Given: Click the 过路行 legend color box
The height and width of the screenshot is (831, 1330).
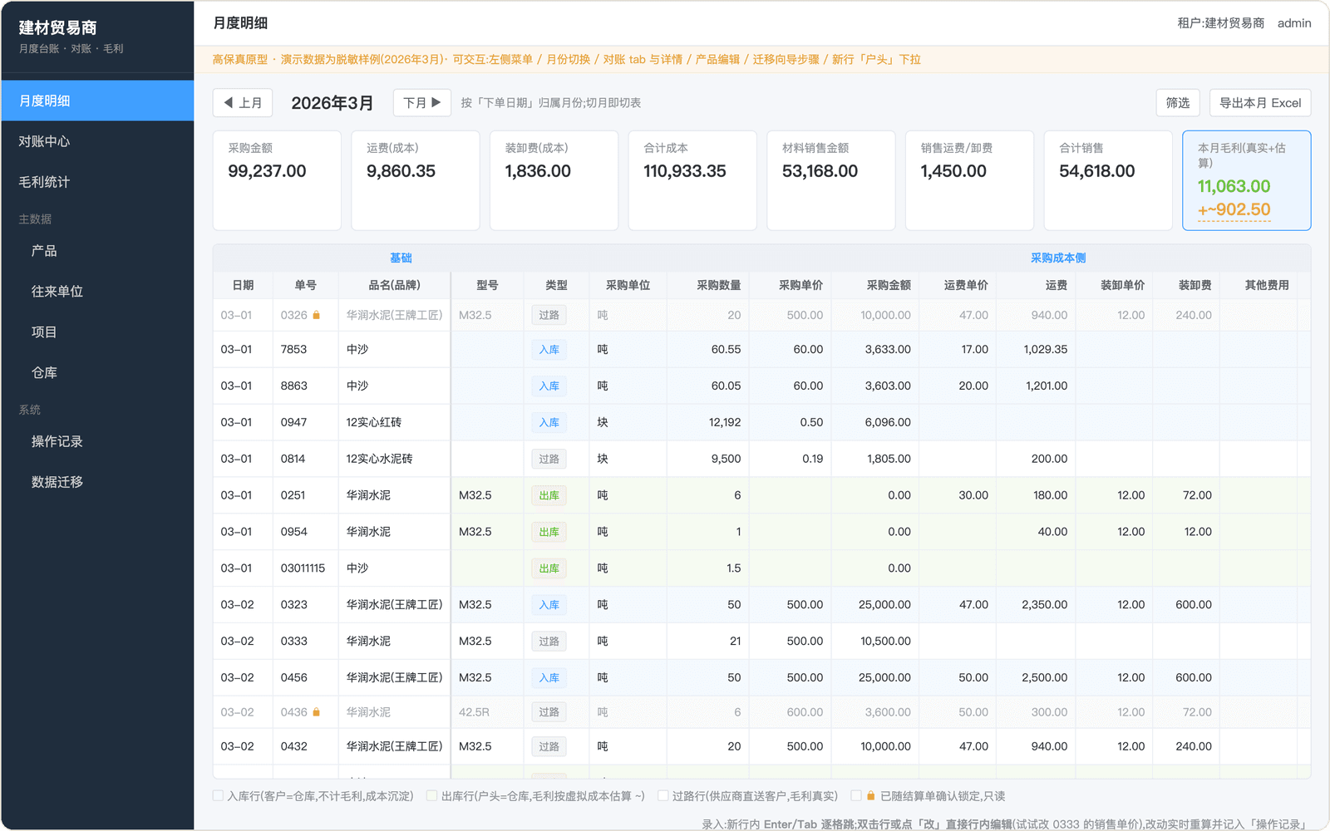Looking at the screenshot, I should 663,796.
